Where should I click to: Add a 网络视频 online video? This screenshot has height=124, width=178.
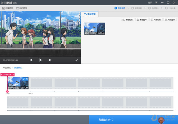(x=156, y=20)
